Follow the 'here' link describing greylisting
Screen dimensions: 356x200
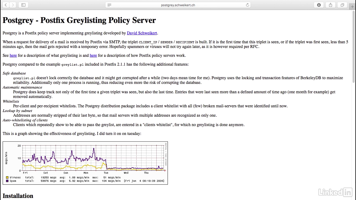[x=13, y=56]
